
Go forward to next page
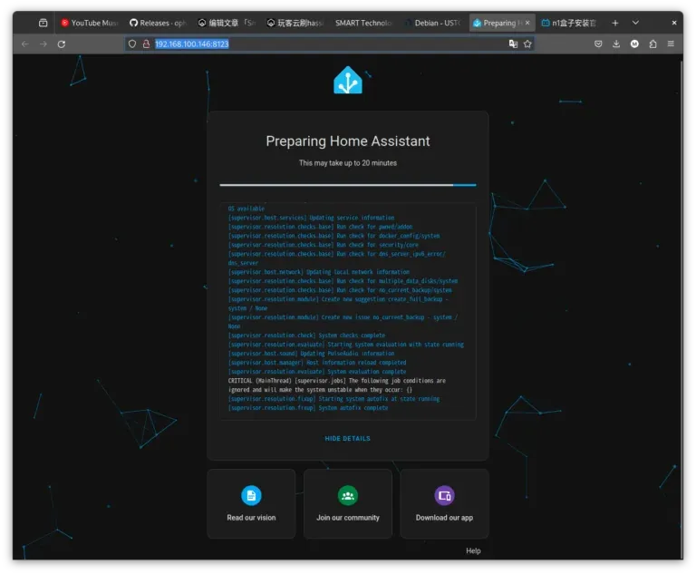tap(43, 44)
